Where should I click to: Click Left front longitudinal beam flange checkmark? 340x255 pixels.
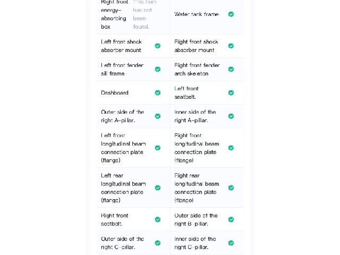coord(158,148)
